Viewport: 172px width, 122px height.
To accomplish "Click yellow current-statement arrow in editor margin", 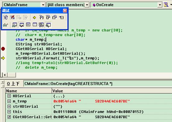I will pyautogui.click(x=3, y=58).
